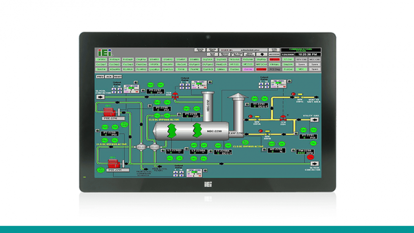Open the HP FGS navigation tab
414x233 pixels.
tap(234, 65)
